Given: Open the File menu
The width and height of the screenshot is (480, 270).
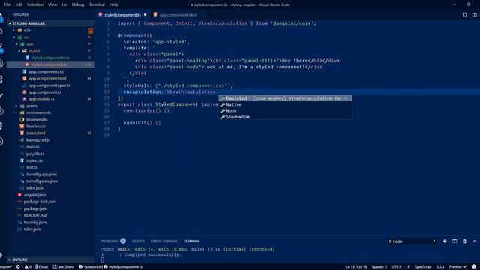Looking at the screenshot, I should [x=7, y=4].
